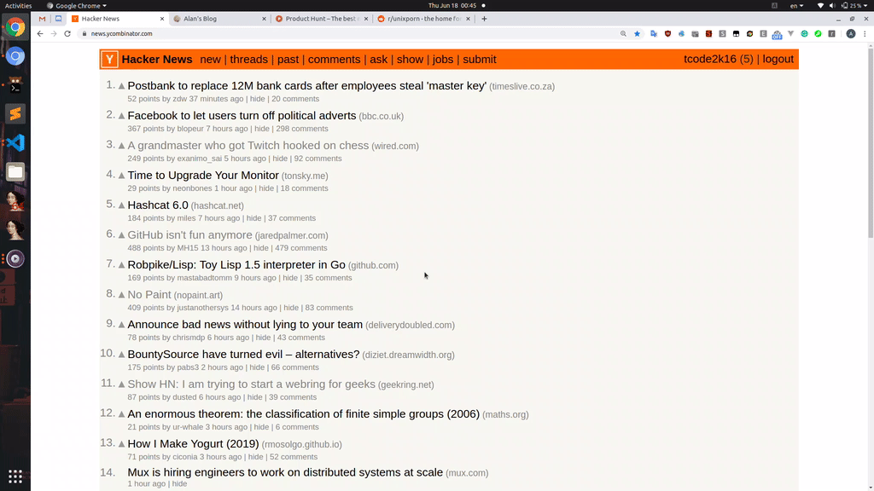Open the tonsky.me domain link
The image size is (874, 491).
click(x=305, y=176)
